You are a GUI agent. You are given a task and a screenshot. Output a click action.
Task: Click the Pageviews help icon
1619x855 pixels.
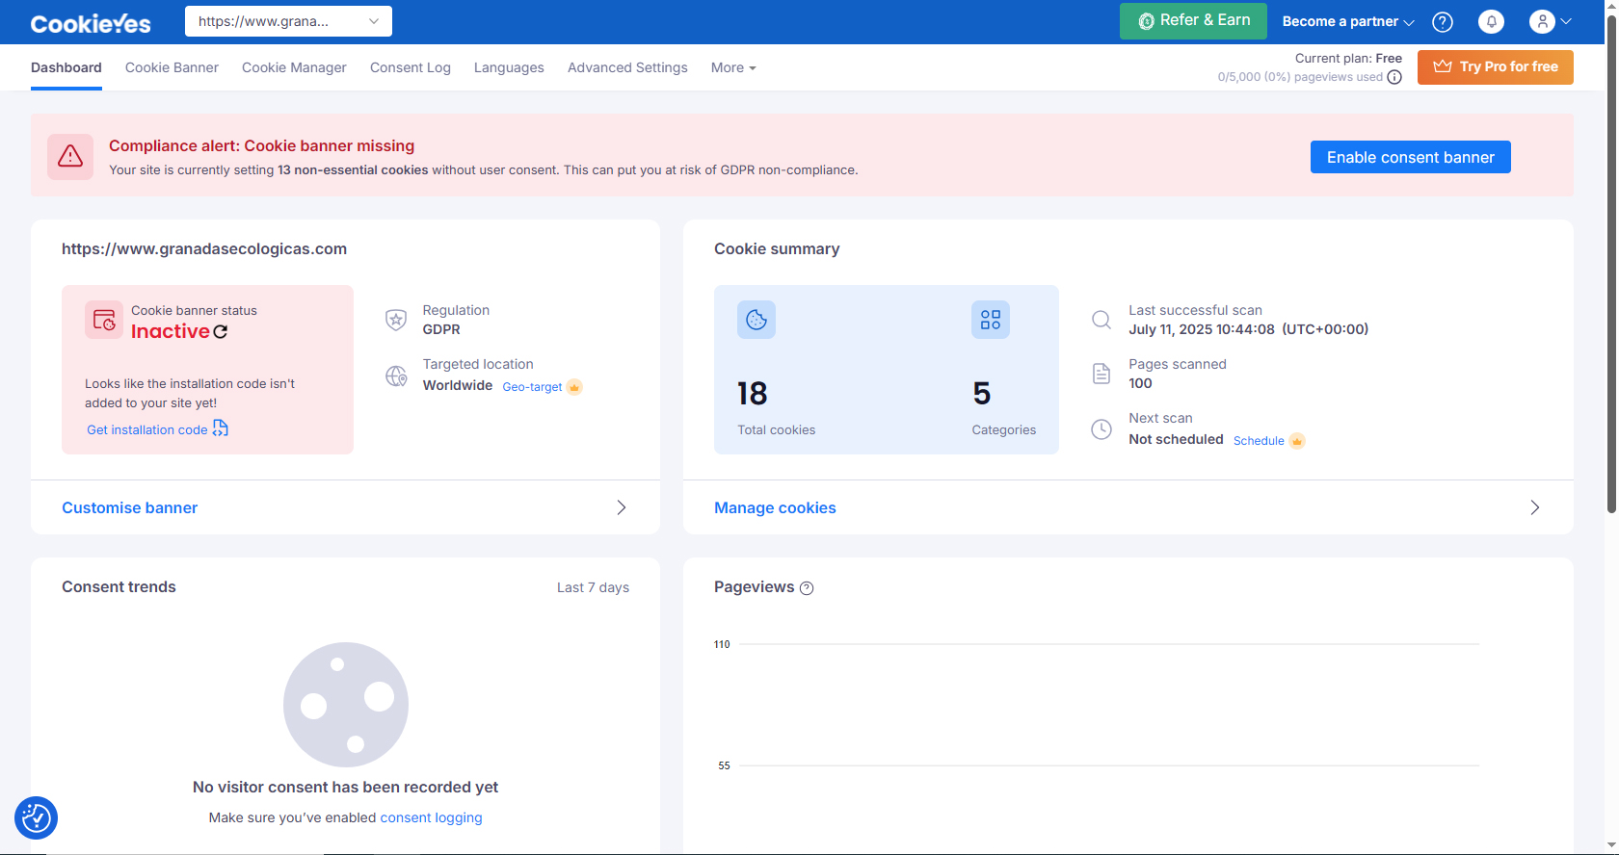[x=807, y=588]
